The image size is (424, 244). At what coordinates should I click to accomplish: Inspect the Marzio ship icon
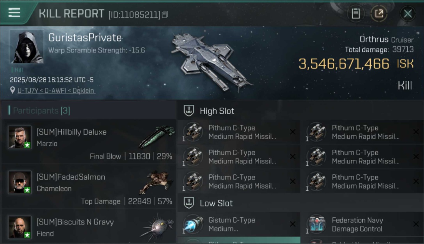point(157,137)
